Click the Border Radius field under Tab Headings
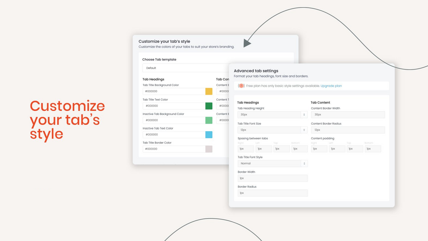This screenshot has width=428, height=241. tap(272, 193)
